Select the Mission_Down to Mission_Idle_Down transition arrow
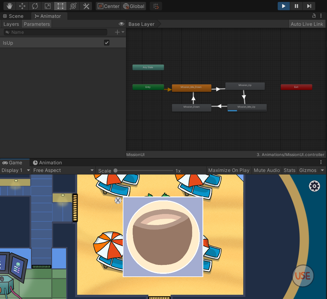This screenshot has width=327, height=299. 193,98
